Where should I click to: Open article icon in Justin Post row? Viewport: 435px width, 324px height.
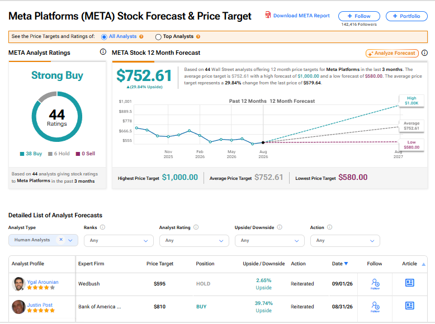click(x=409, y=306)
